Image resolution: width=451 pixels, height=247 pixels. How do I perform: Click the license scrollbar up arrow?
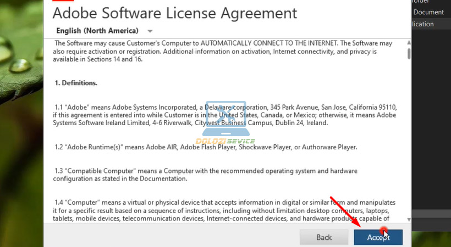click(408, 42)
